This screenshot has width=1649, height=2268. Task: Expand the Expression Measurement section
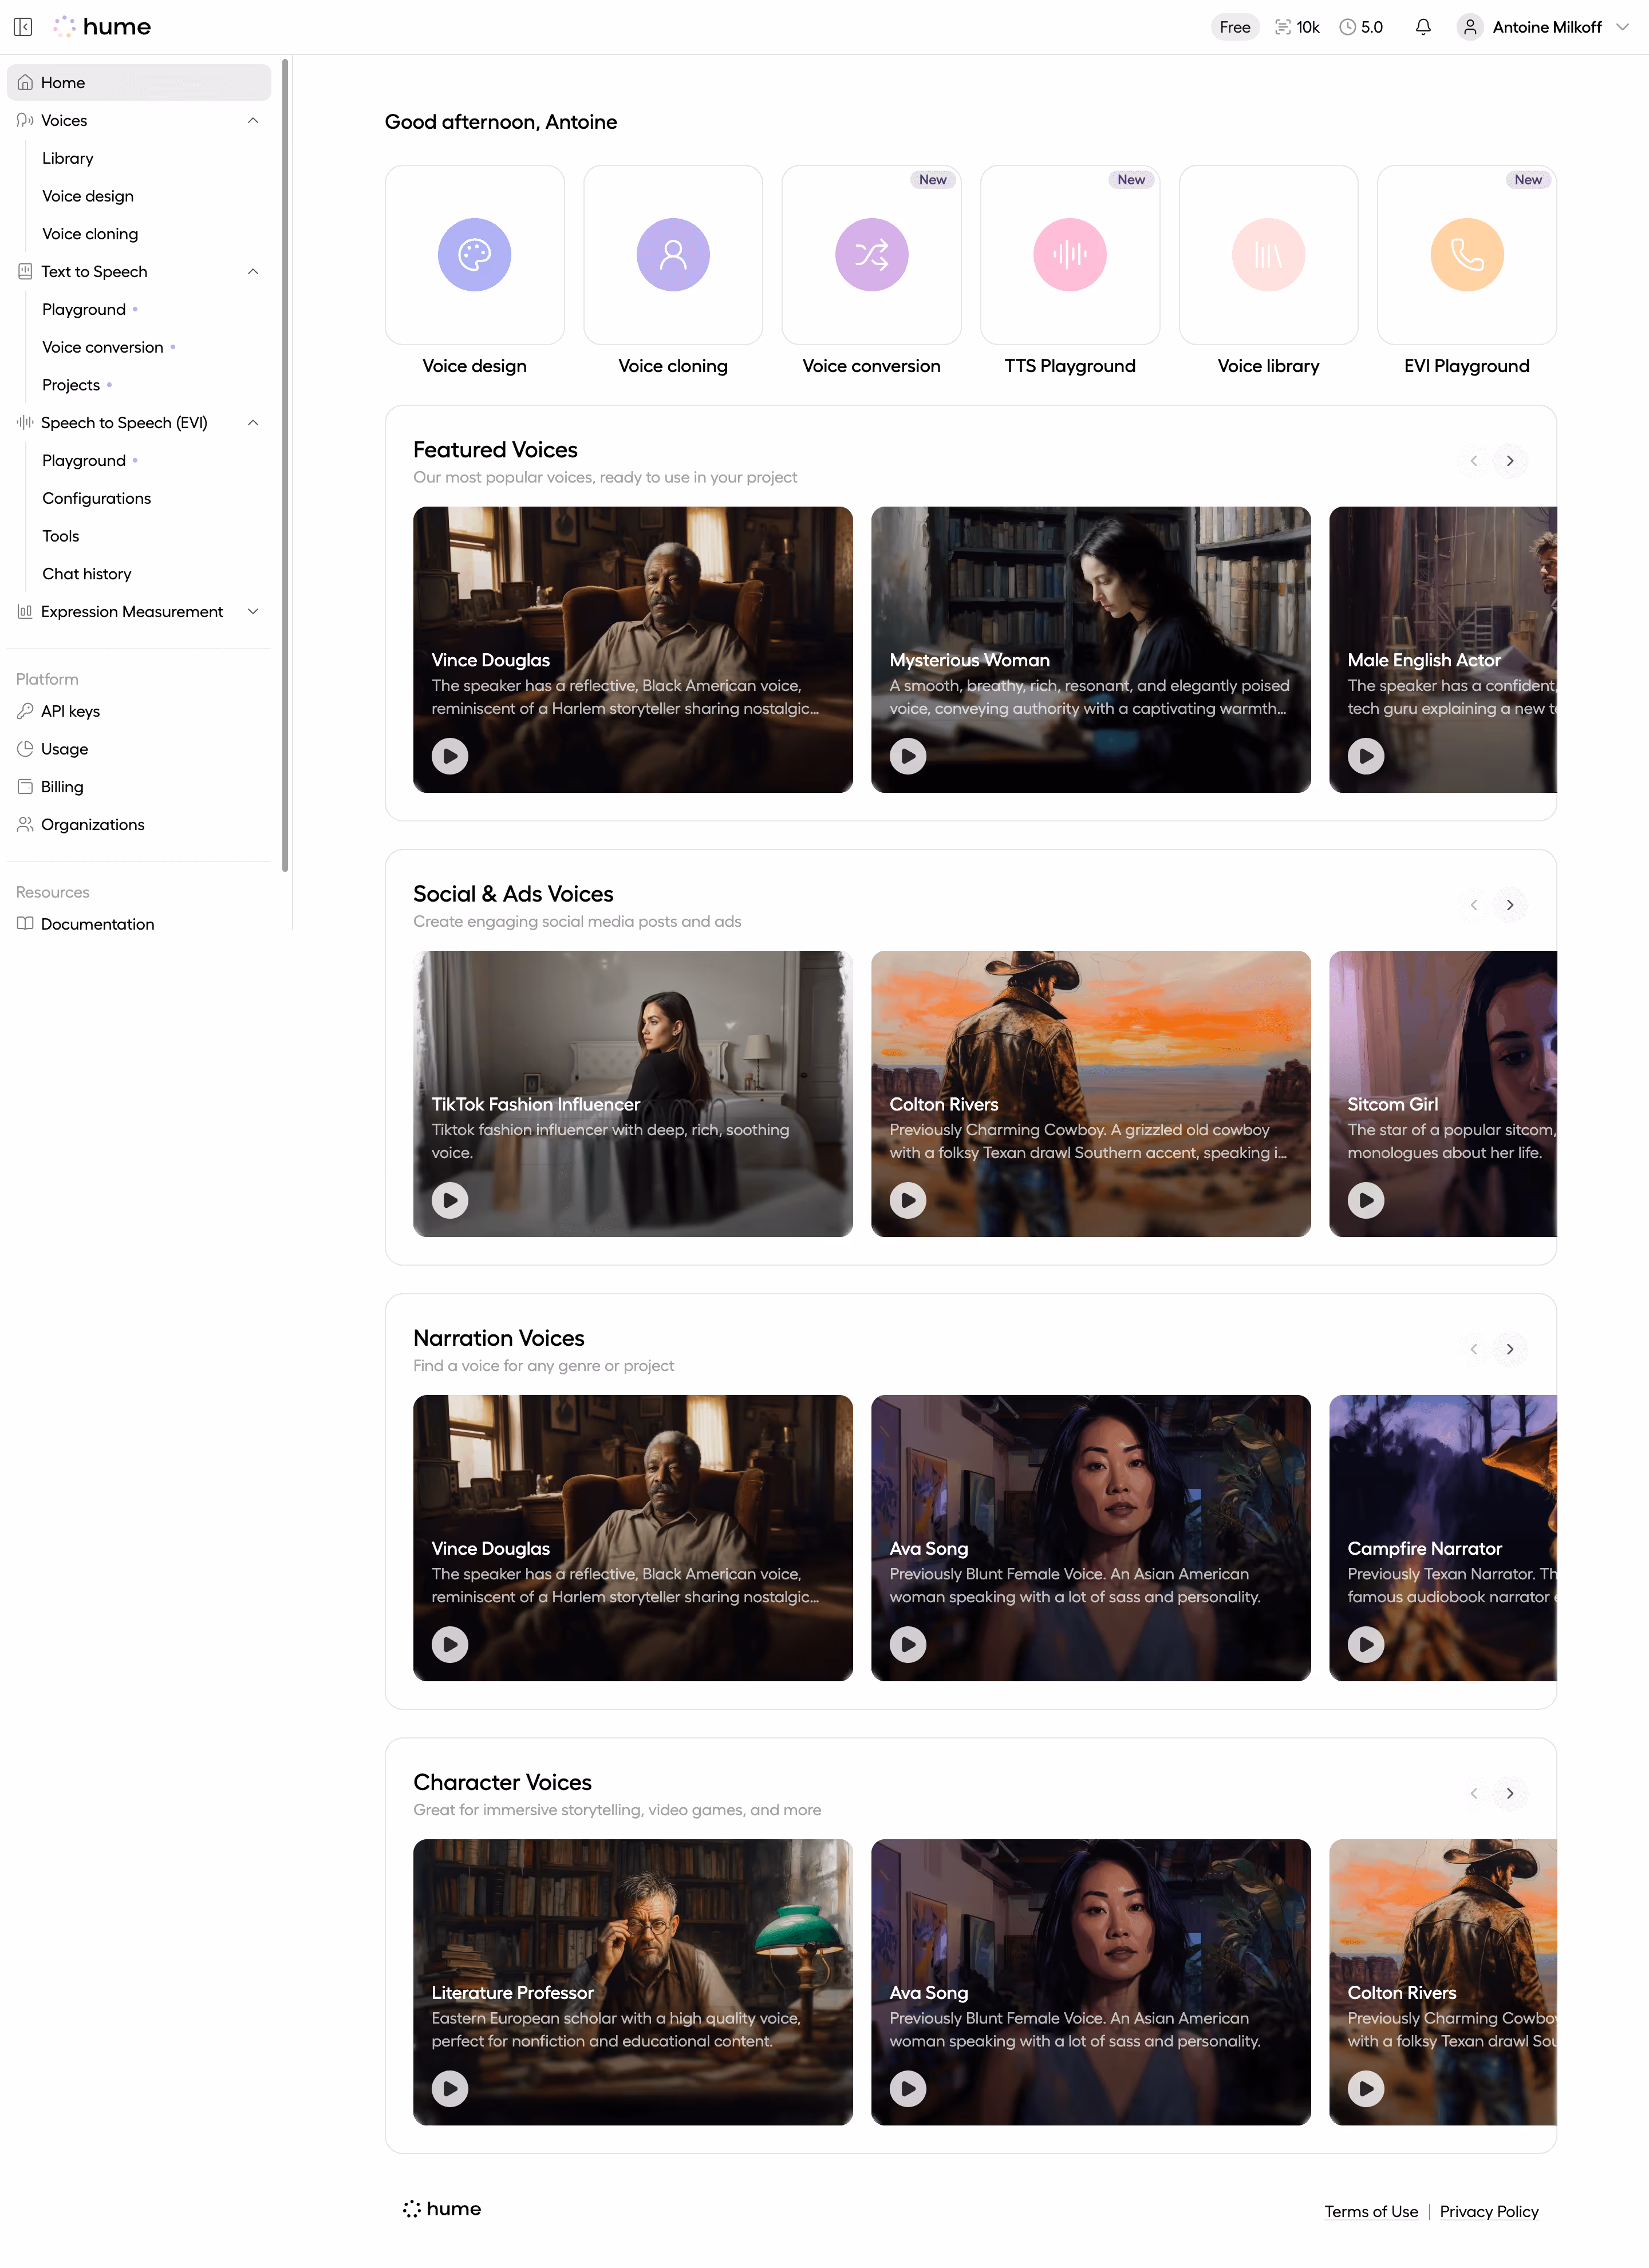253,612
